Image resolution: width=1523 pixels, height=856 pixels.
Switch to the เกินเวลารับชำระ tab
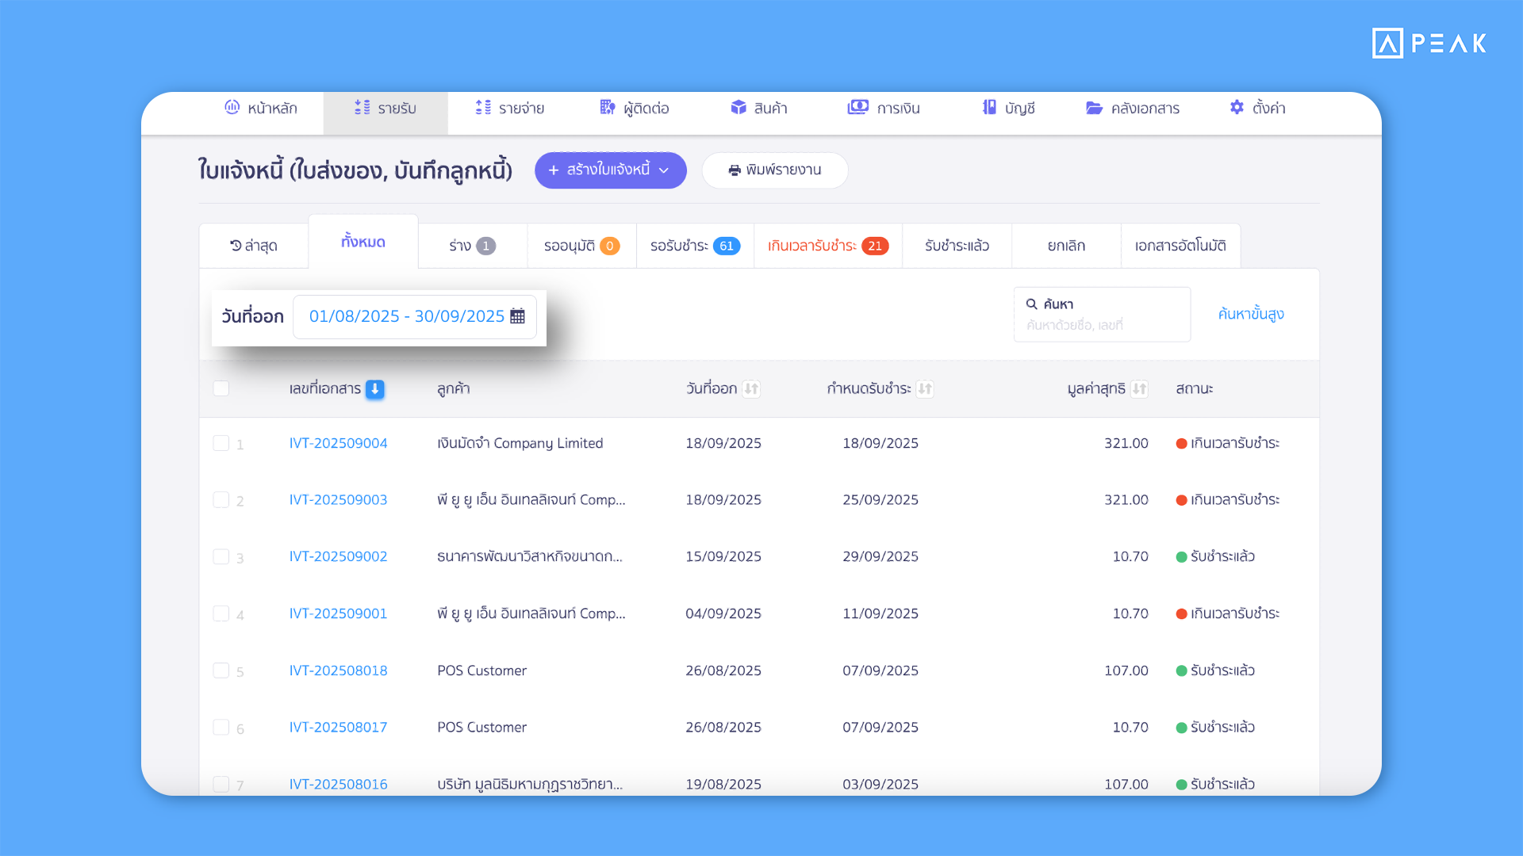pos(827,246)
